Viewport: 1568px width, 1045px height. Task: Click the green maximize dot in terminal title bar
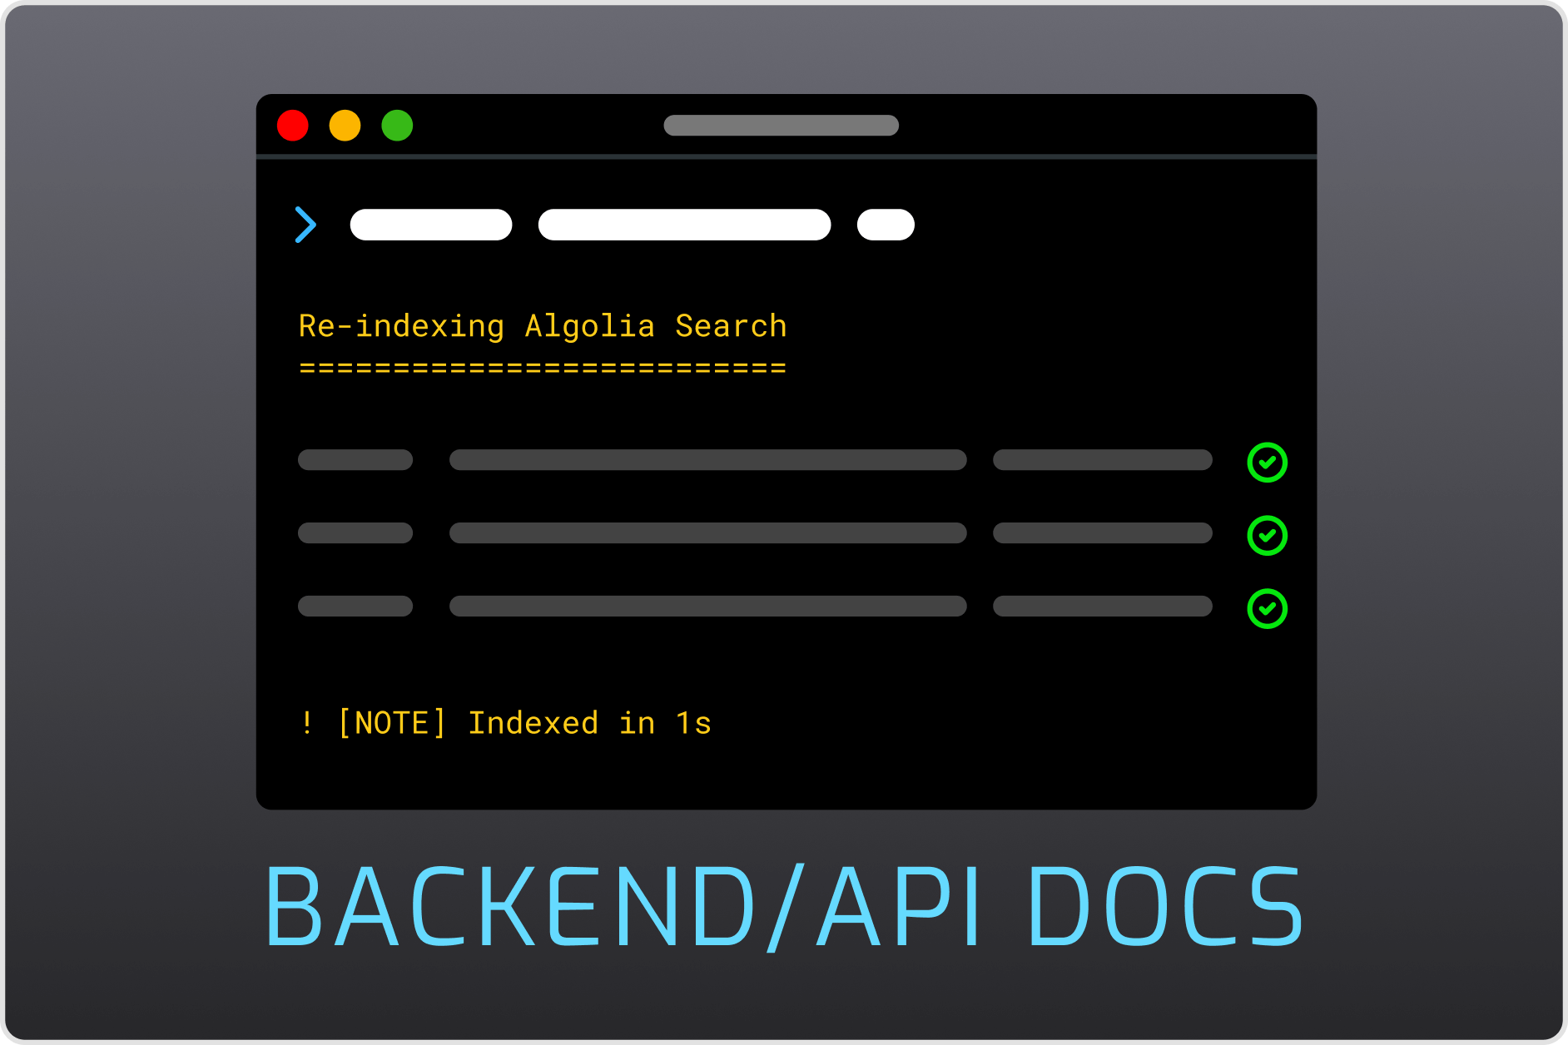tap(397, 126)
